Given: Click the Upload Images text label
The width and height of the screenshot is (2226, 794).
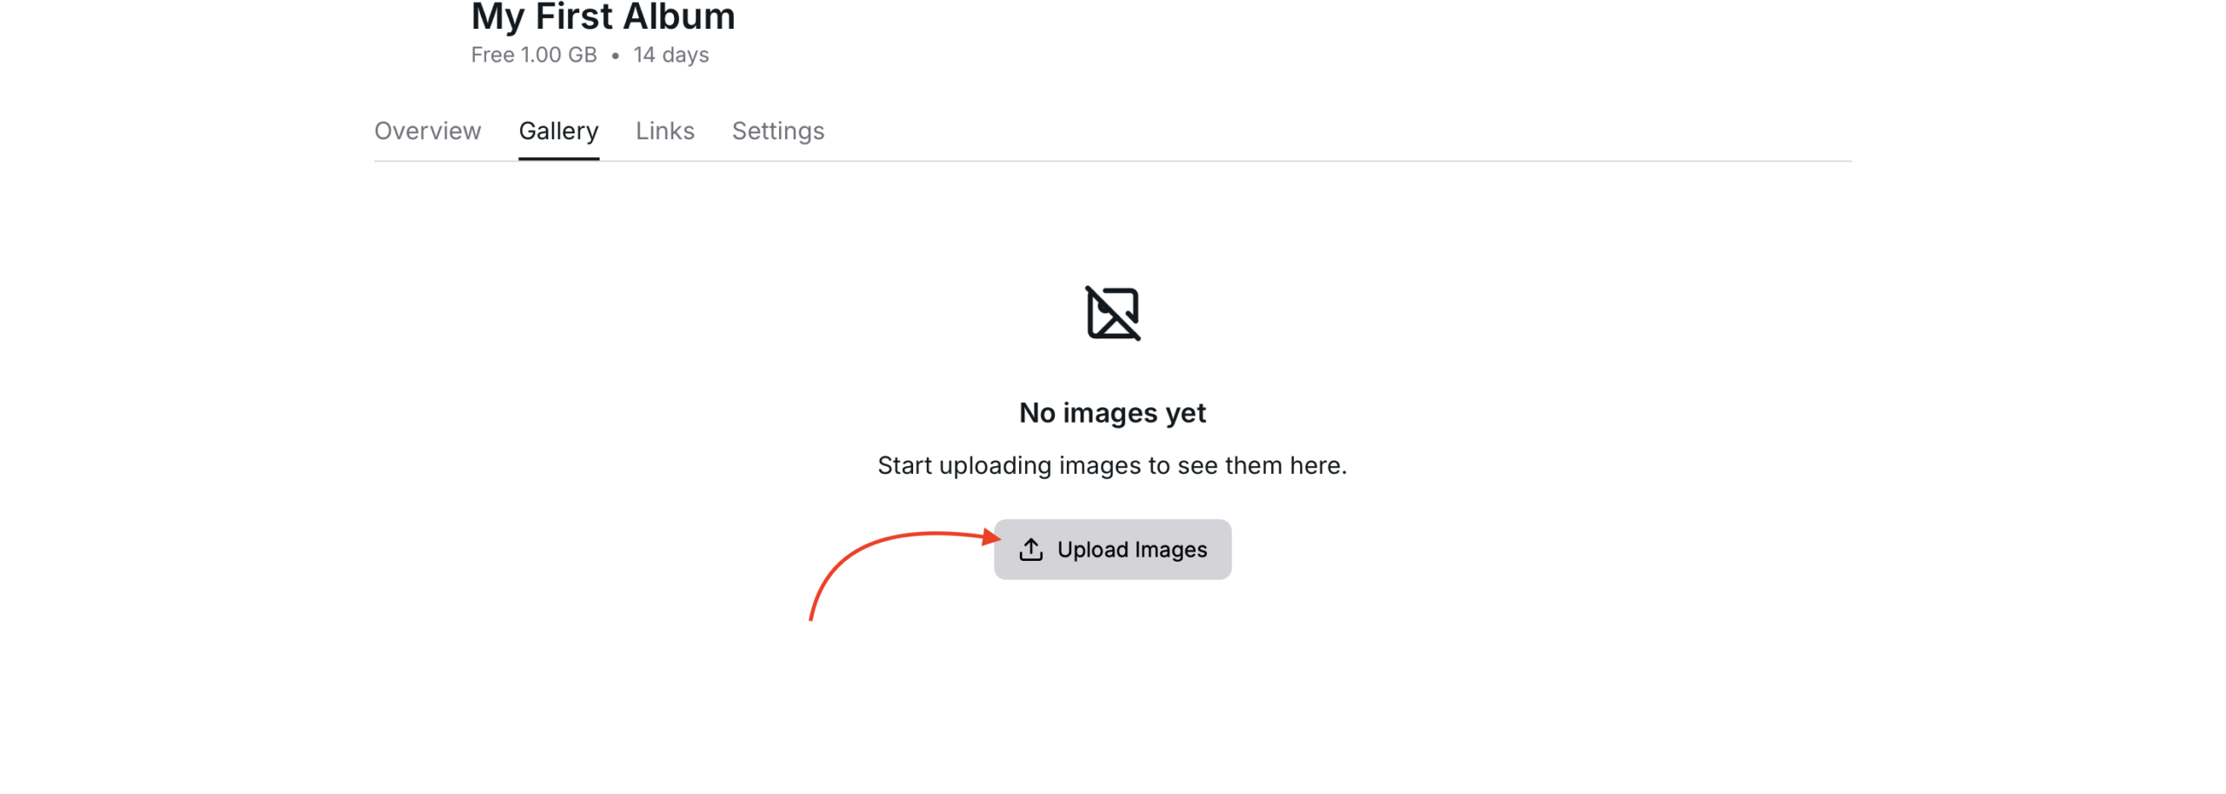Looking at the screenshot, I should (x=1131, y=550).
